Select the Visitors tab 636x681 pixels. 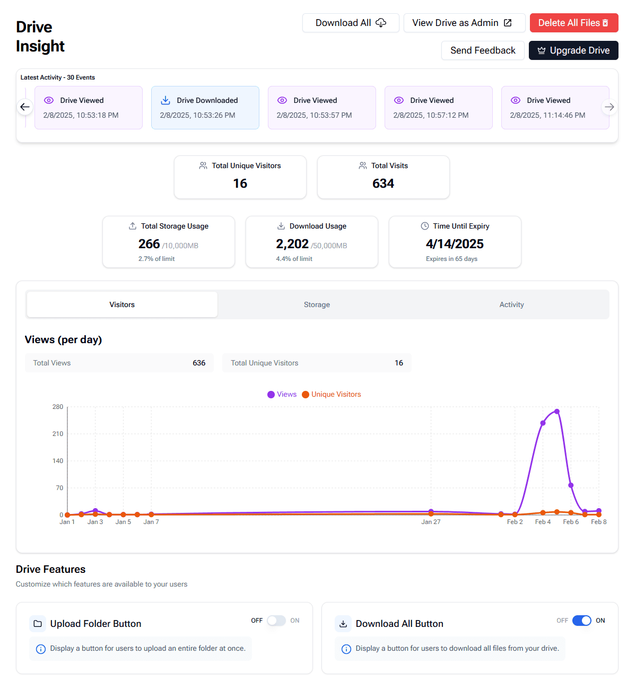pos(122,304)
